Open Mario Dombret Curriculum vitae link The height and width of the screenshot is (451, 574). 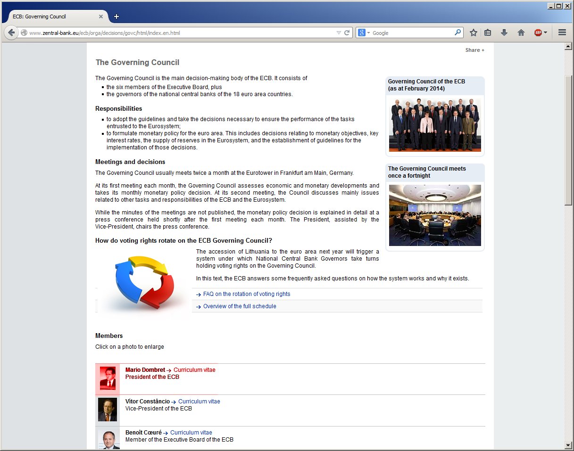pyautogui.click(x=194, y=370)
